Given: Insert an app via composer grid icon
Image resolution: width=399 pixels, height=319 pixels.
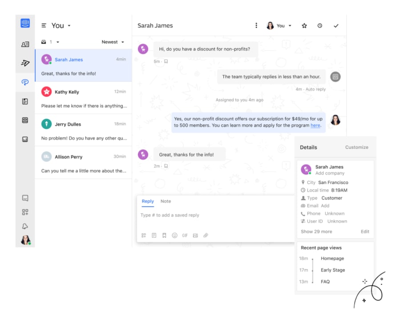Looking at the screenshot, I should pyautogui.click(x=144, y=235).
